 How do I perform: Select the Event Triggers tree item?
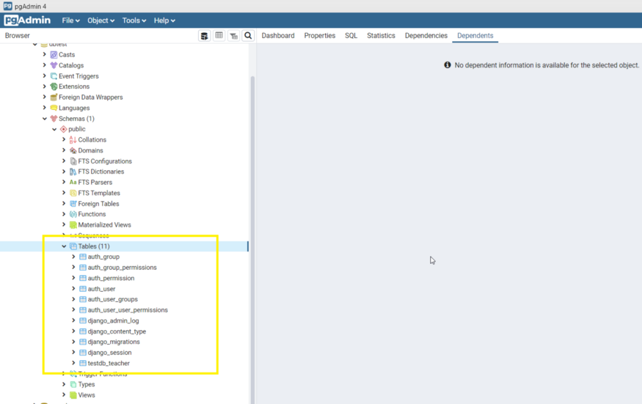[x=79, y=76]
